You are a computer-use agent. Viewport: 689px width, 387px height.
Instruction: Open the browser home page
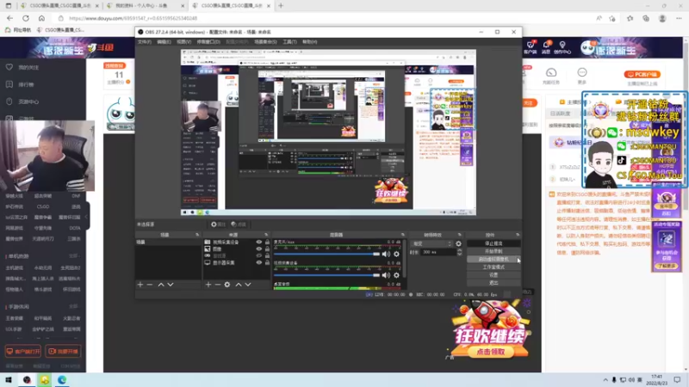pyautogui.click(x=41, y=18)
